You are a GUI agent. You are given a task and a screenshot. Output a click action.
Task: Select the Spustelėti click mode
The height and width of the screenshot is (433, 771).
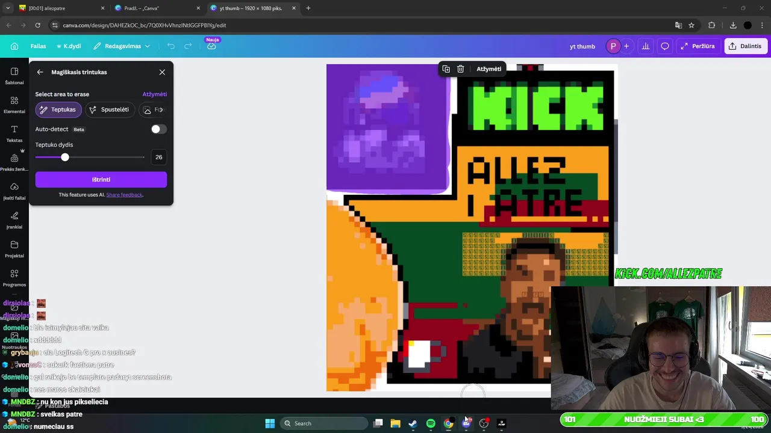click(x=110, y=109)
